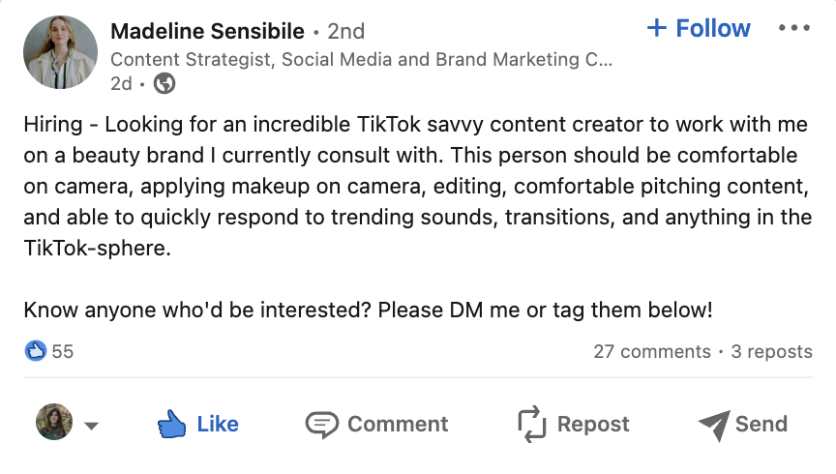The width and height of the screenshot is (836, 474).
Task: Open the 55 reactions count
Action: [63, 351]
